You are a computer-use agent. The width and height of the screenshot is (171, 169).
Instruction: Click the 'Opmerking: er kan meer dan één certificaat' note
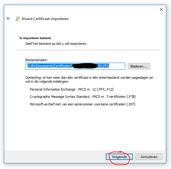coord(89,80)
